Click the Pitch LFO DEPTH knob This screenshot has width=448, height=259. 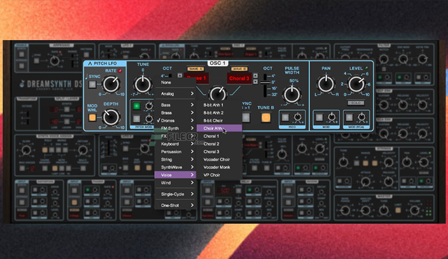coord(110,117)
